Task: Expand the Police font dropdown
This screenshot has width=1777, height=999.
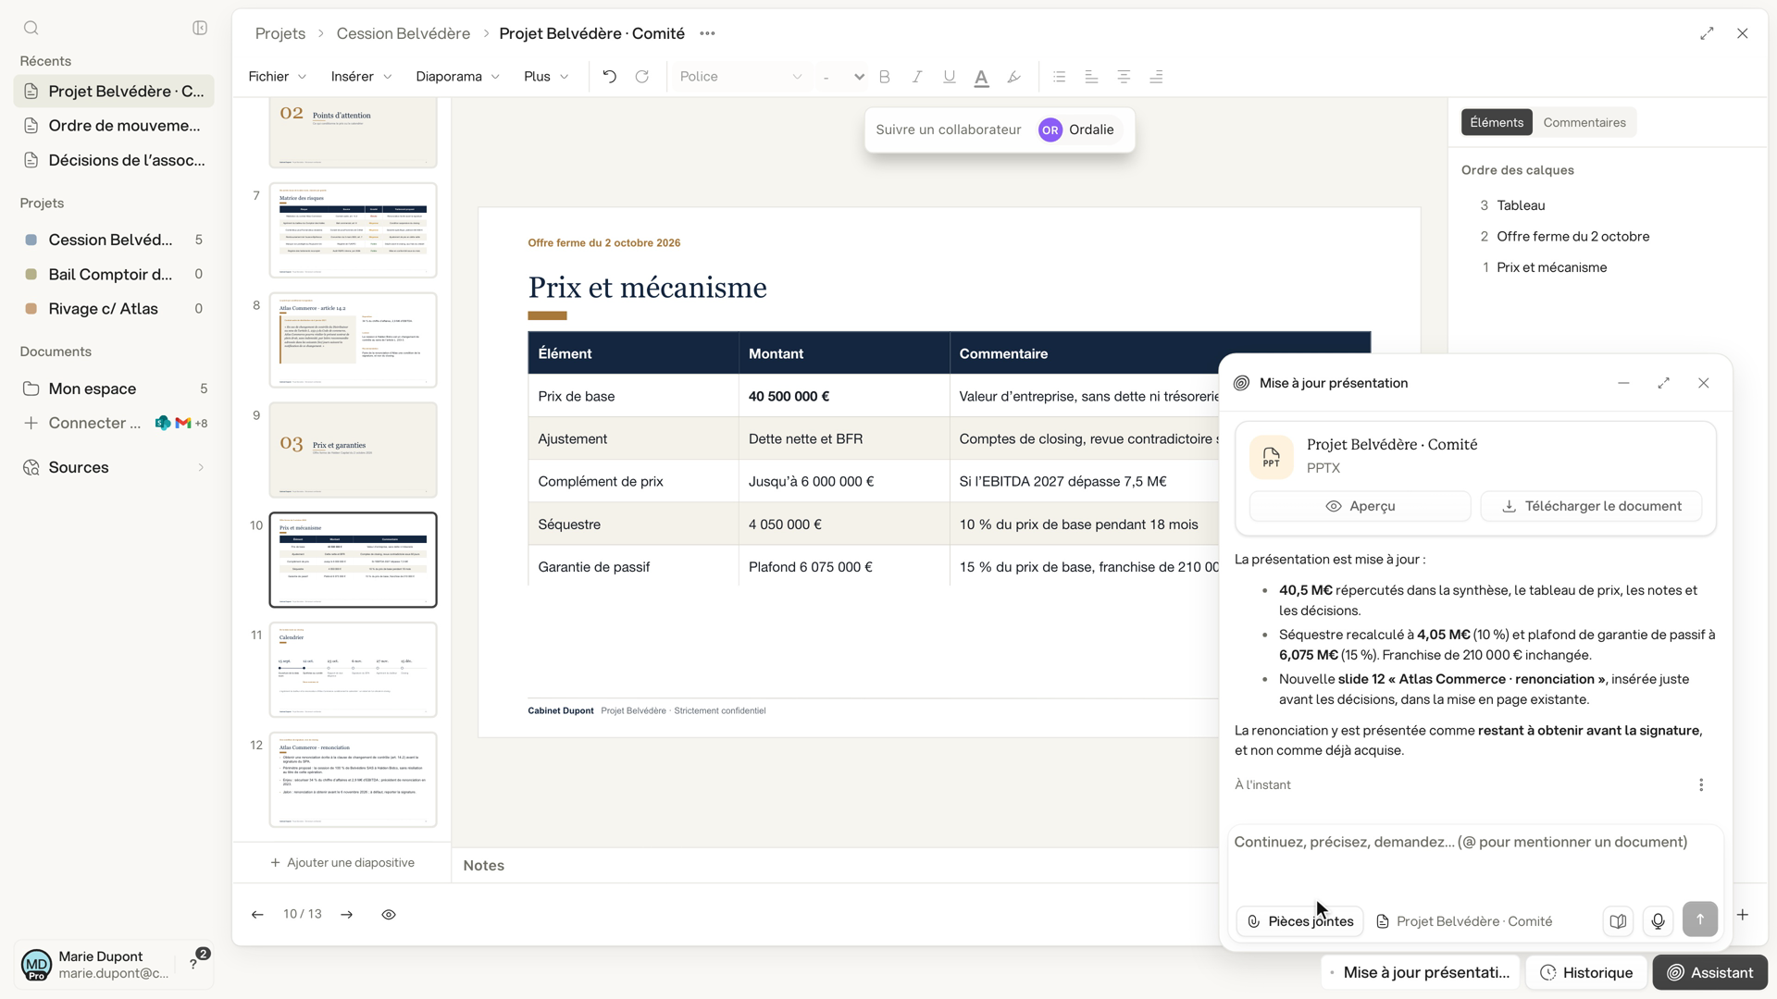Action: tap(740, 77)
